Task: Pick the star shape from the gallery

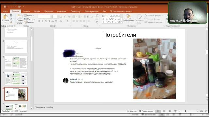Action: [118, 22]
